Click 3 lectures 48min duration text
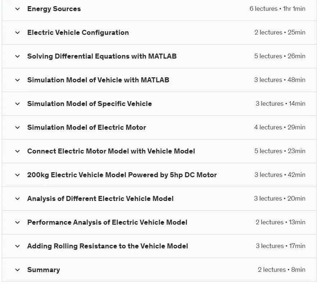The height and width of the screenshot is (284, 320). (280, 80)
